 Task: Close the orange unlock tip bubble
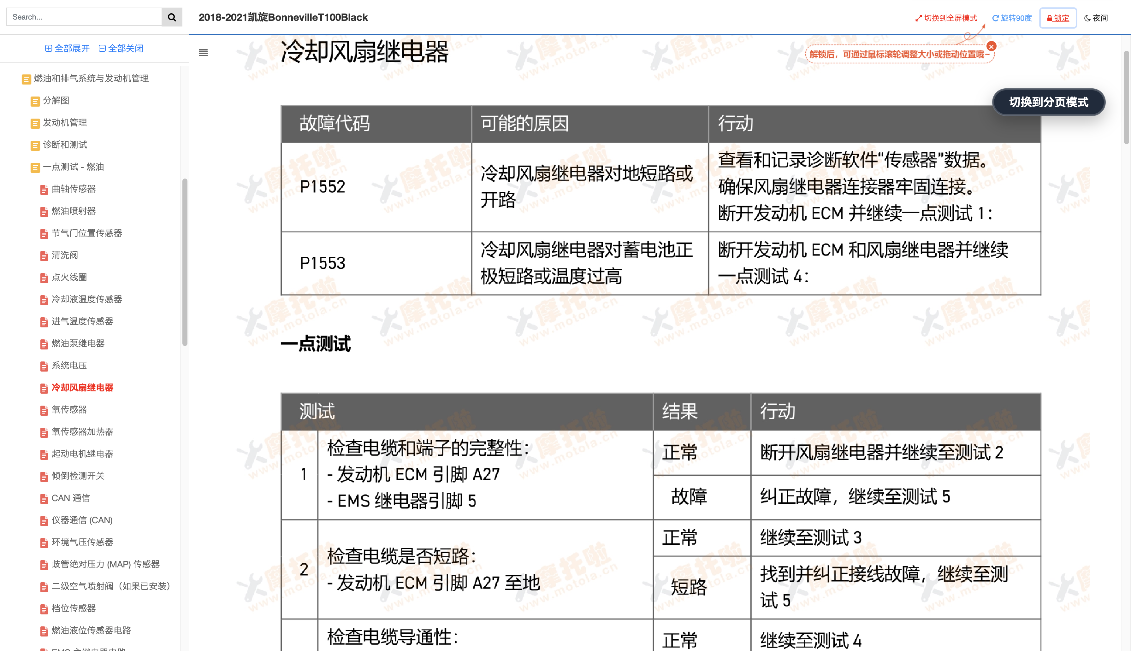pos(992,46)
